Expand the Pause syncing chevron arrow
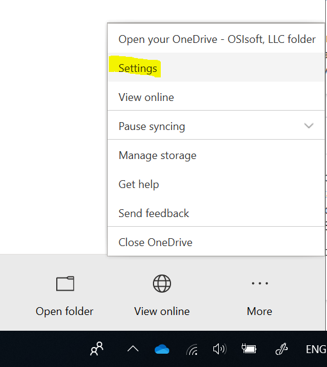Image resolution: width=327 pixels, height=367 pixels. (308, 126)
